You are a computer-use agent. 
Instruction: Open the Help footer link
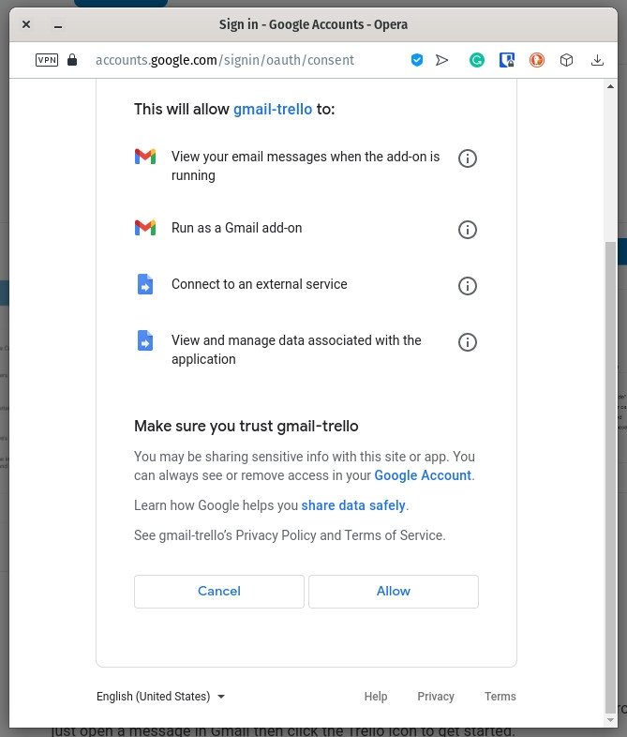click(376, 696)
